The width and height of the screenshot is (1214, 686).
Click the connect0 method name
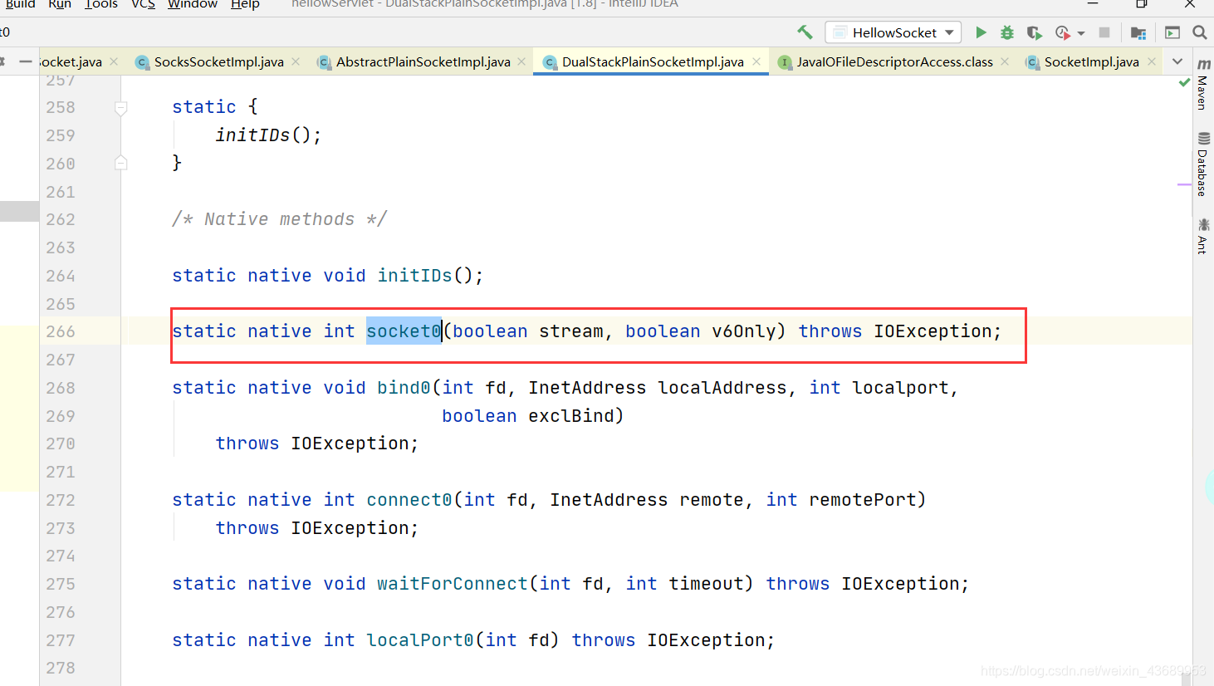click(409, 500)
